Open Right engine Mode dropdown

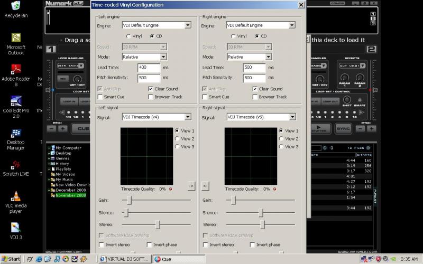point(269,57)
